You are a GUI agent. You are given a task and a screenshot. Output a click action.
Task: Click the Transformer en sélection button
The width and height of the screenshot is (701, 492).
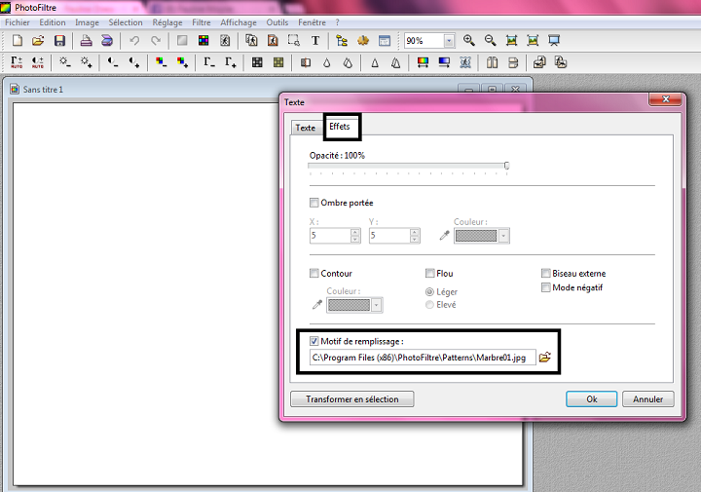(x=351, y=398)
